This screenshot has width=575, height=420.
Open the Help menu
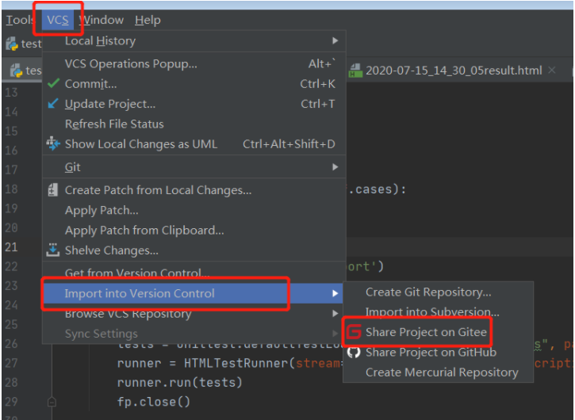(x=148, y=20)
